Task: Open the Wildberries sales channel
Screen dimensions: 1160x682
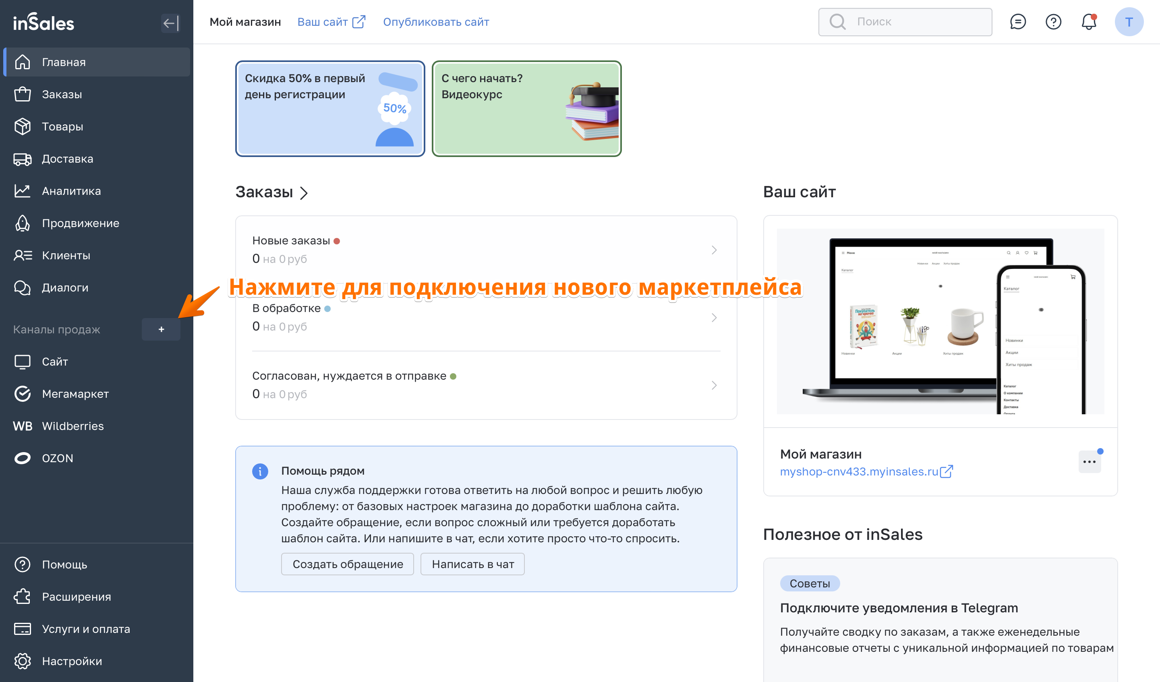Action: (x=73, y=426)
